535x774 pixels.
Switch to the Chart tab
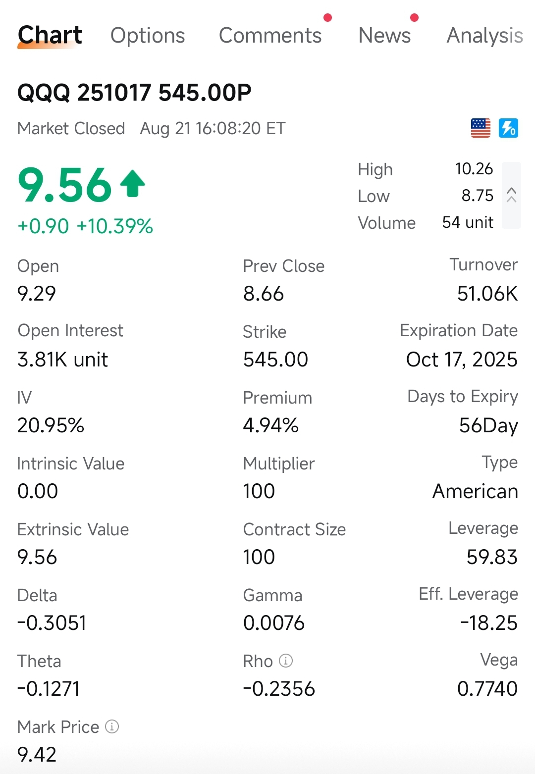[50, 35]
